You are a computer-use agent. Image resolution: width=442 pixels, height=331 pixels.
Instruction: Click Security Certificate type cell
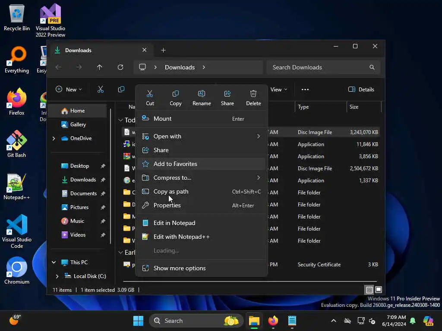319,265
